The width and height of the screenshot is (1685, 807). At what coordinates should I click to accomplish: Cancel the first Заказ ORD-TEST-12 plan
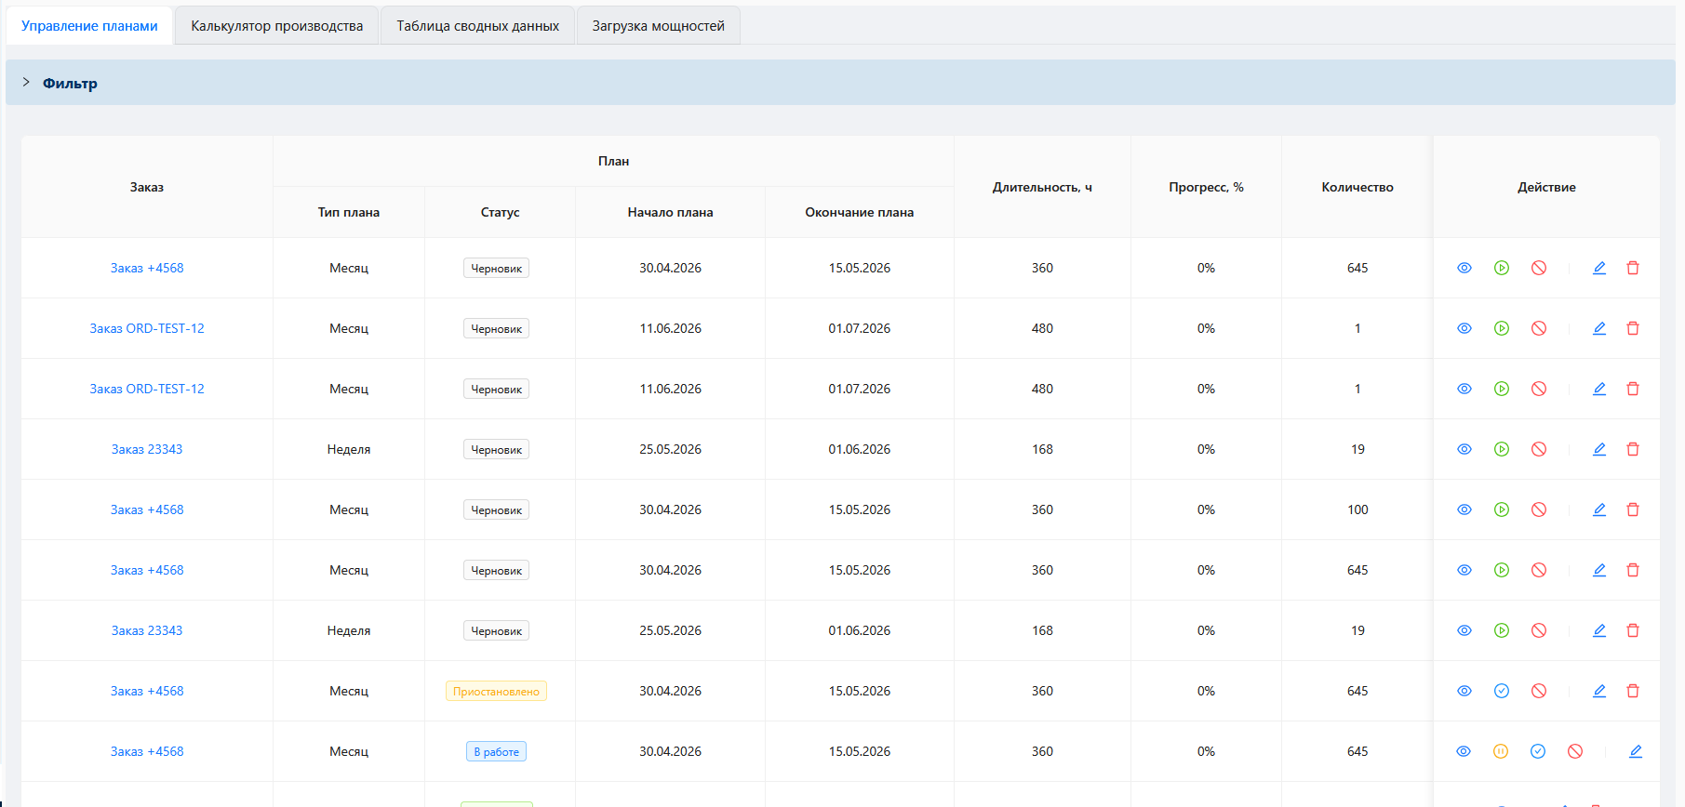1539,328
